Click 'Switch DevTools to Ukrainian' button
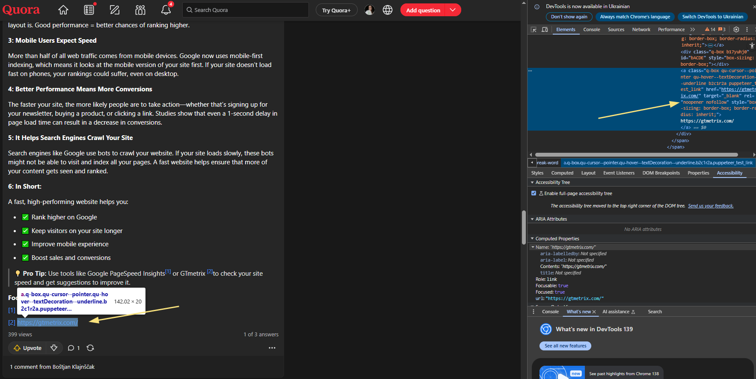This screenshot has height=379, width=756. click(x=712, y=17)
